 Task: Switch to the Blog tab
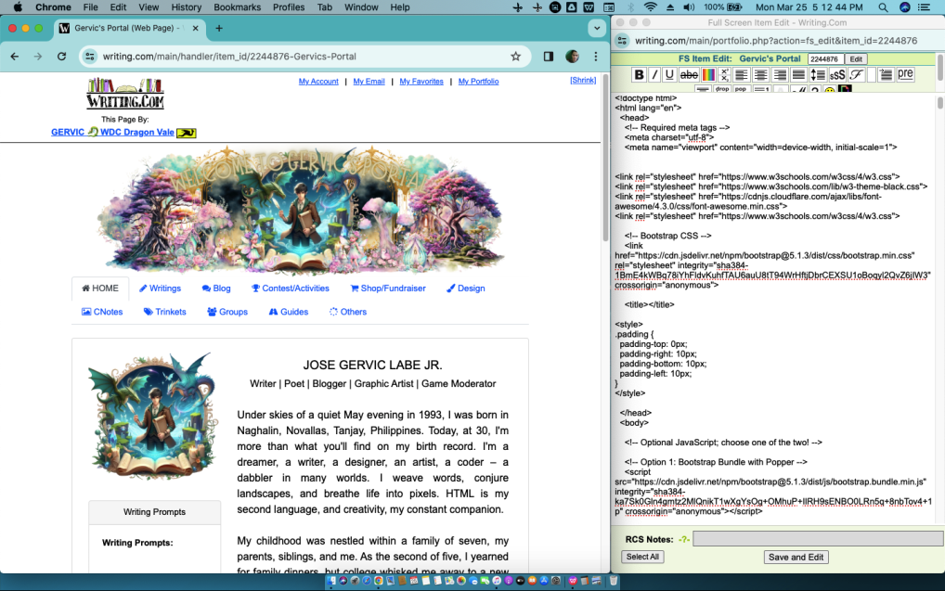pyautogui.click(x=215, y=289)
